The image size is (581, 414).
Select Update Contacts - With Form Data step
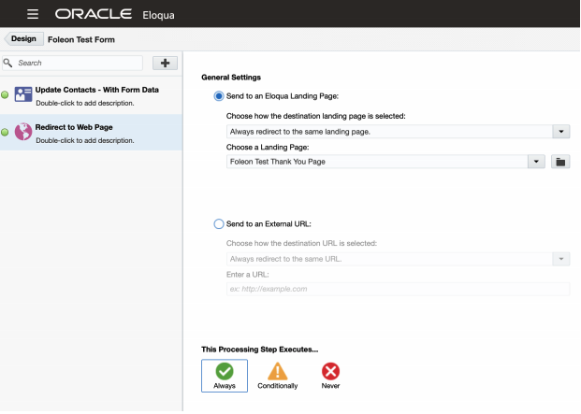coord(96,90)
